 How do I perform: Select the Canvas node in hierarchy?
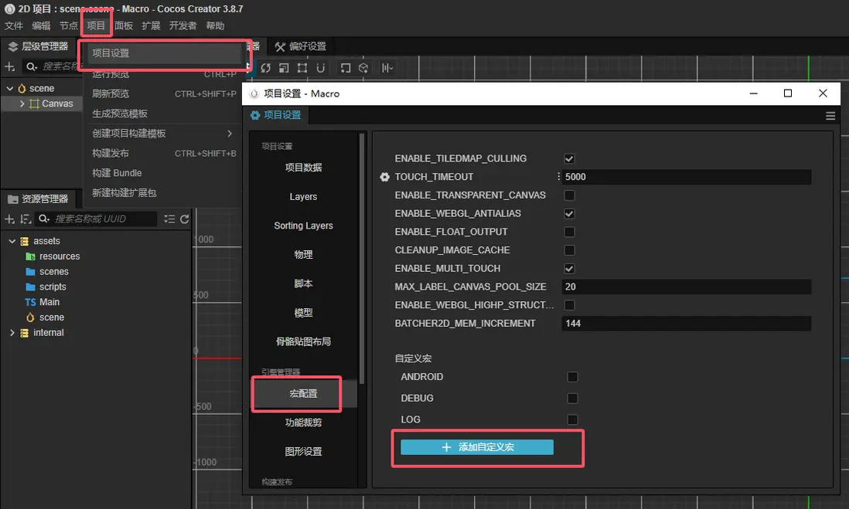[x=51, y=103]
